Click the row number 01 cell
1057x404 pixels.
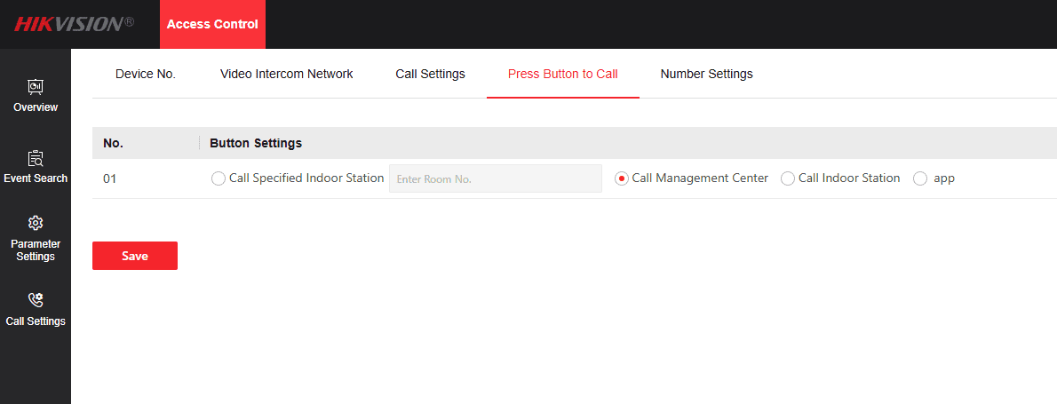(110, 178)
